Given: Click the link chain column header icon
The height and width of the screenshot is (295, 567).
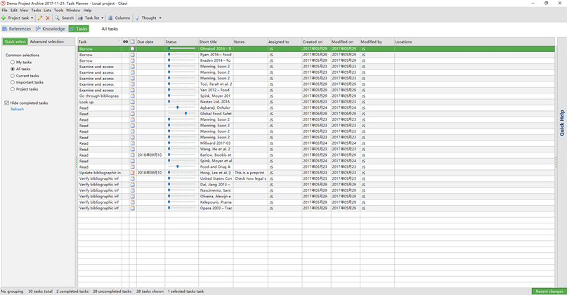Looking at the screenshot, I should [126, 41].
